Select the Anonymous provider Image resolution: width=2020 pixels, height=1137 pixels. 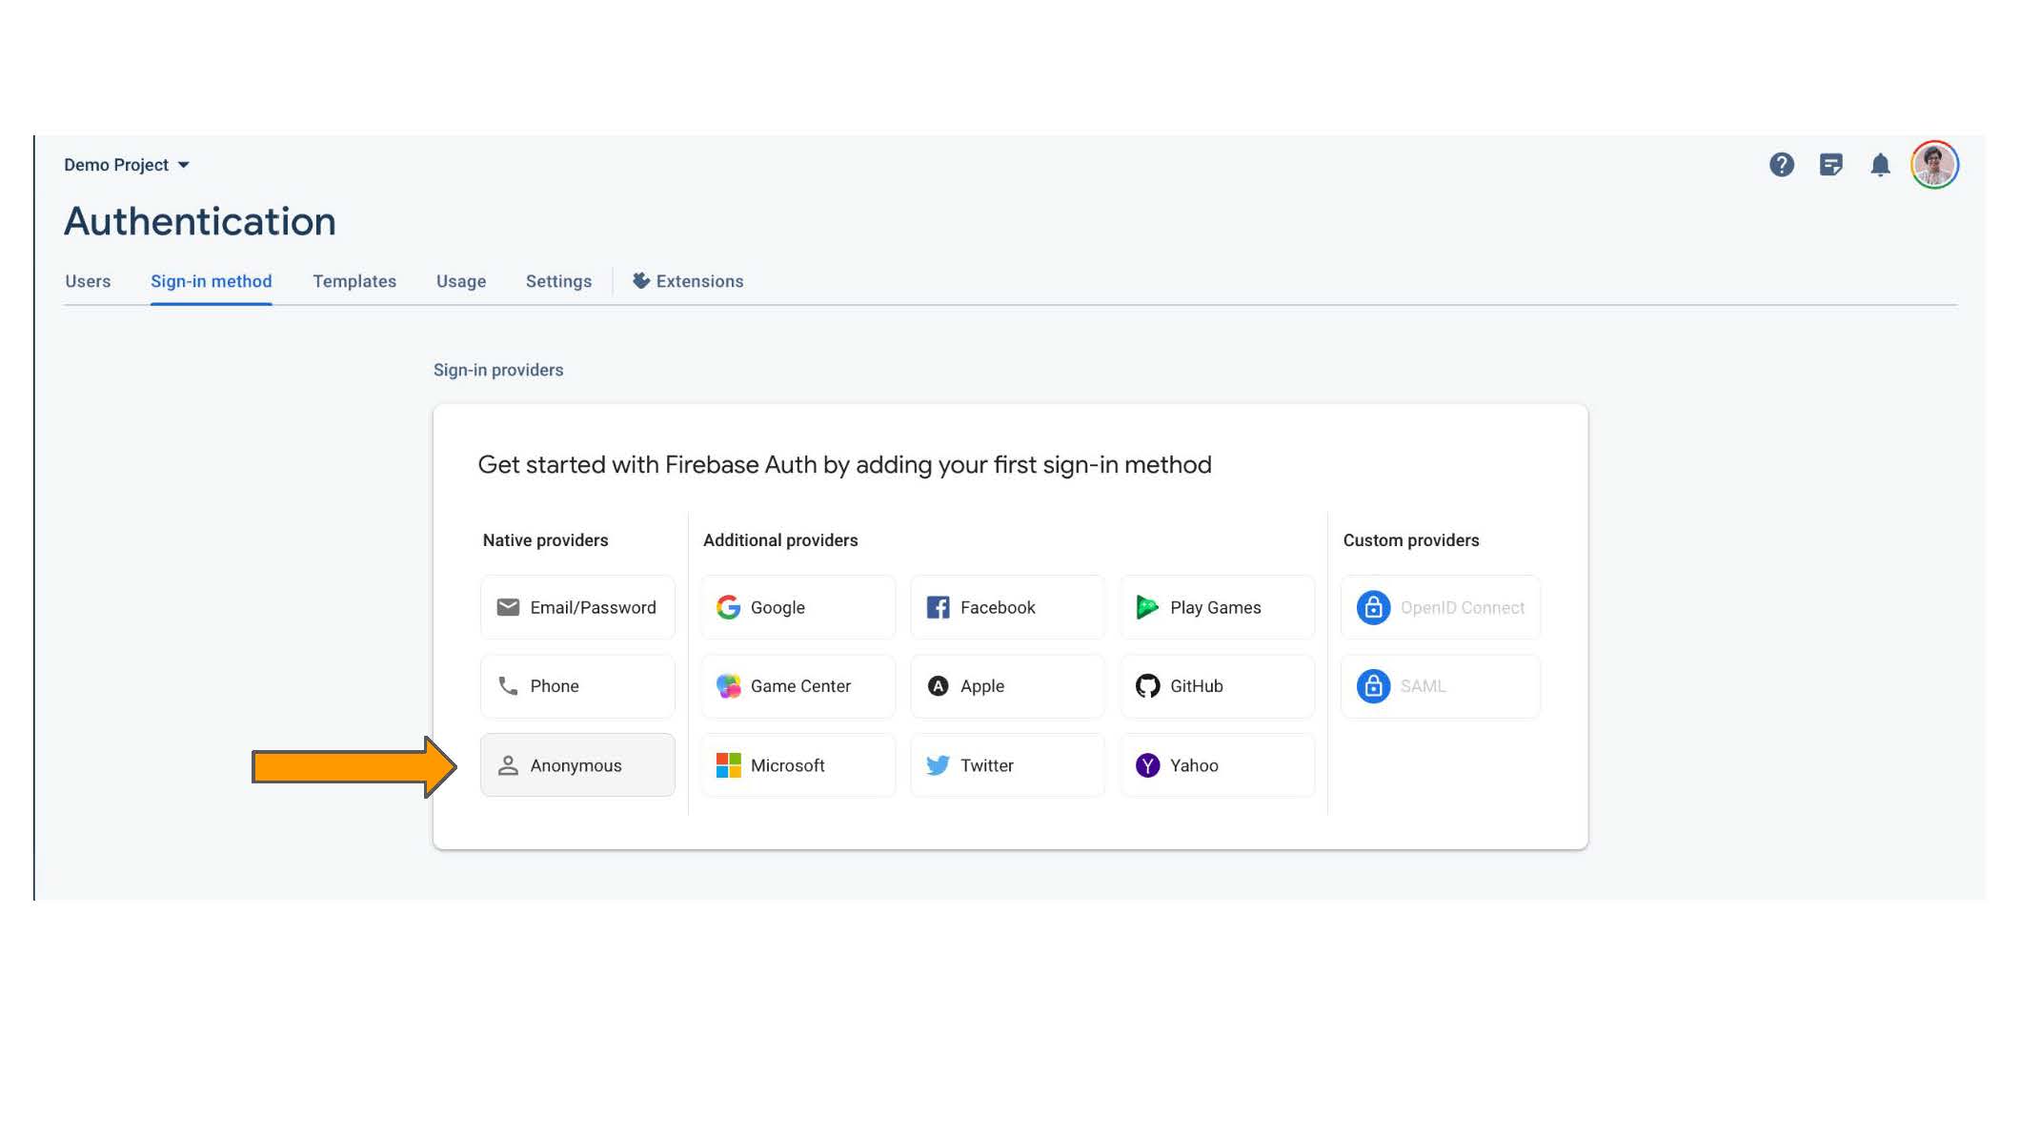(x=577, y=765)
